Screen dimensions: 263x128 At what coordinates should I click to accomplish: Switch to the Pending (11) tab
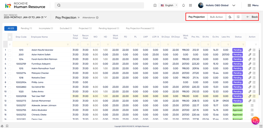click(26, 28)
